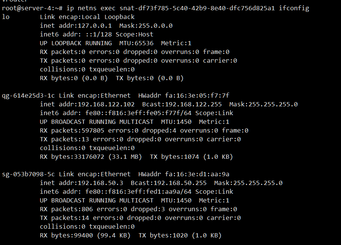Click the RX packets:597805 counter

[72, 130]
